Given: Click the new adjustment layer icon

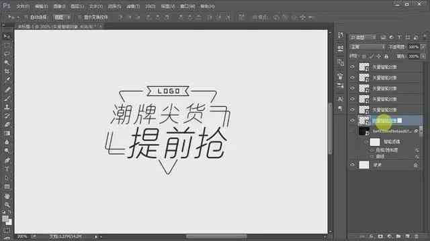Looking at the screenshot, I should (x=389, y=236).
